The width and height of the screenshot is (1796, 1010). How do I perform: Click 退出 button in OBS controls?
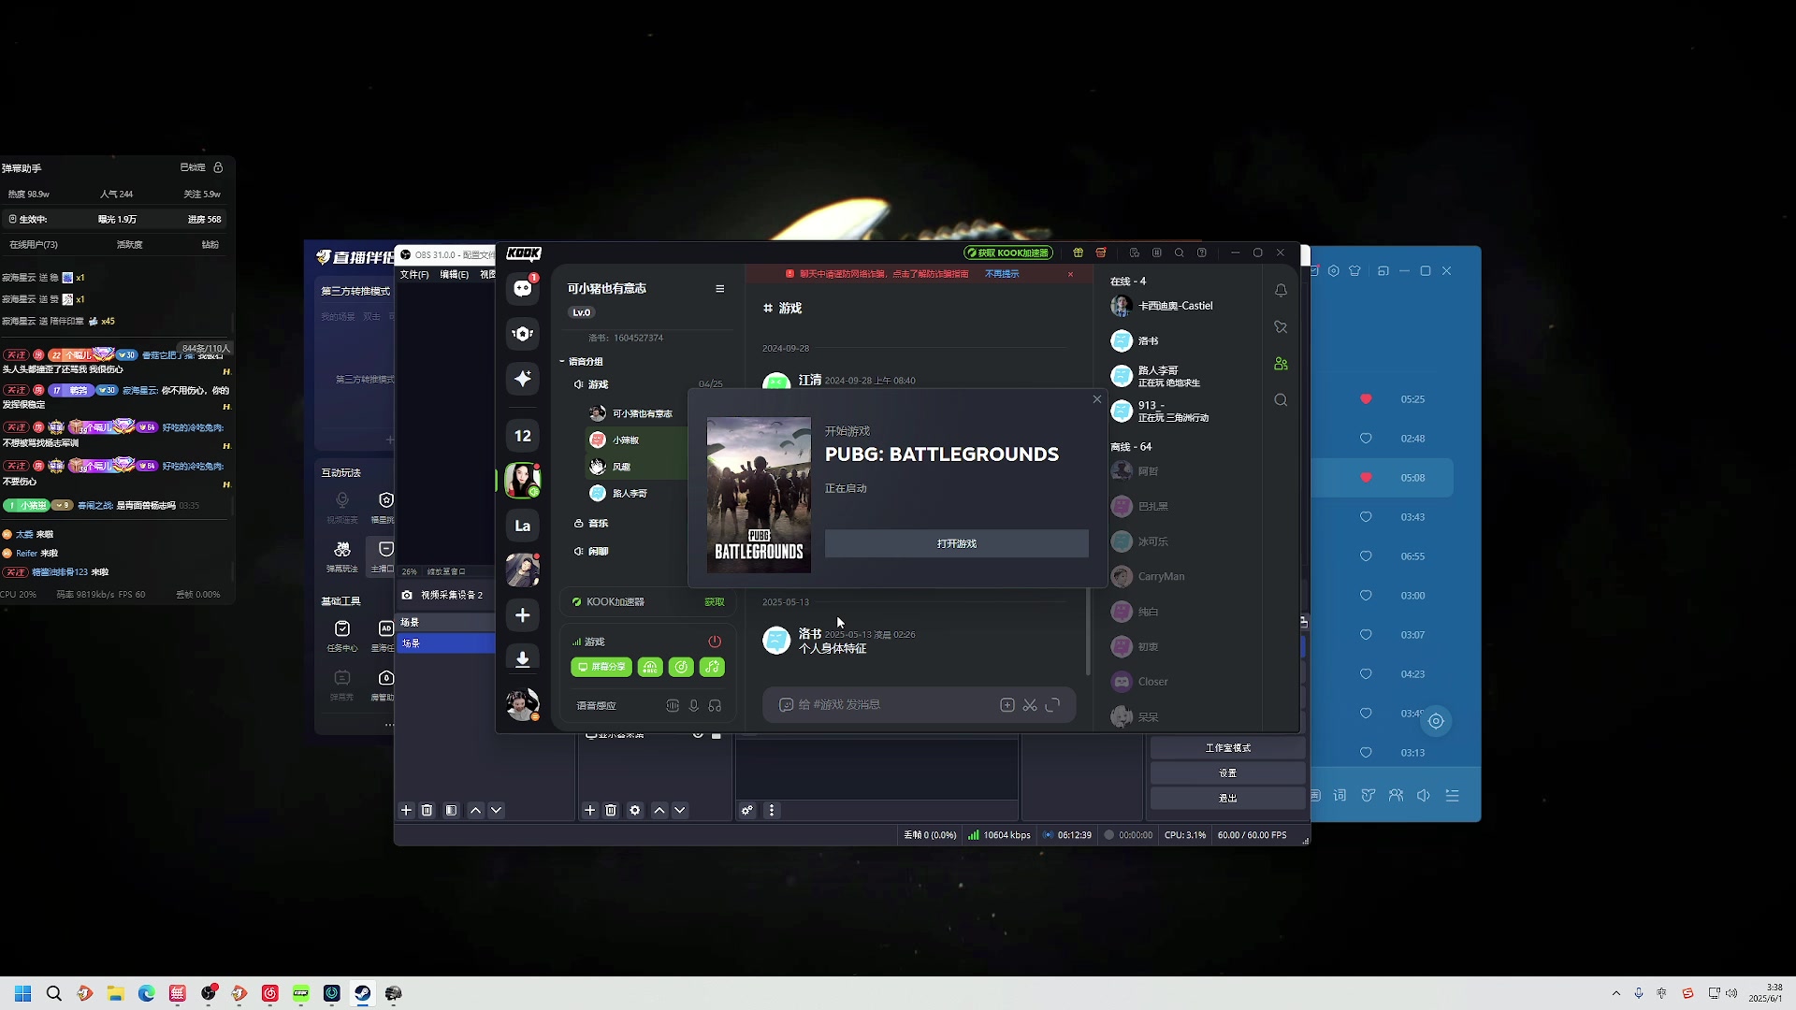pyautogui.click(x=1227, y=799)
